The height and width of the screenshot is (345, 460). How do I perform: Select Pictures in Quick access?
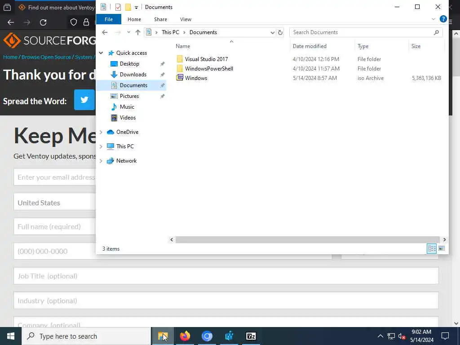pos(129,96)
